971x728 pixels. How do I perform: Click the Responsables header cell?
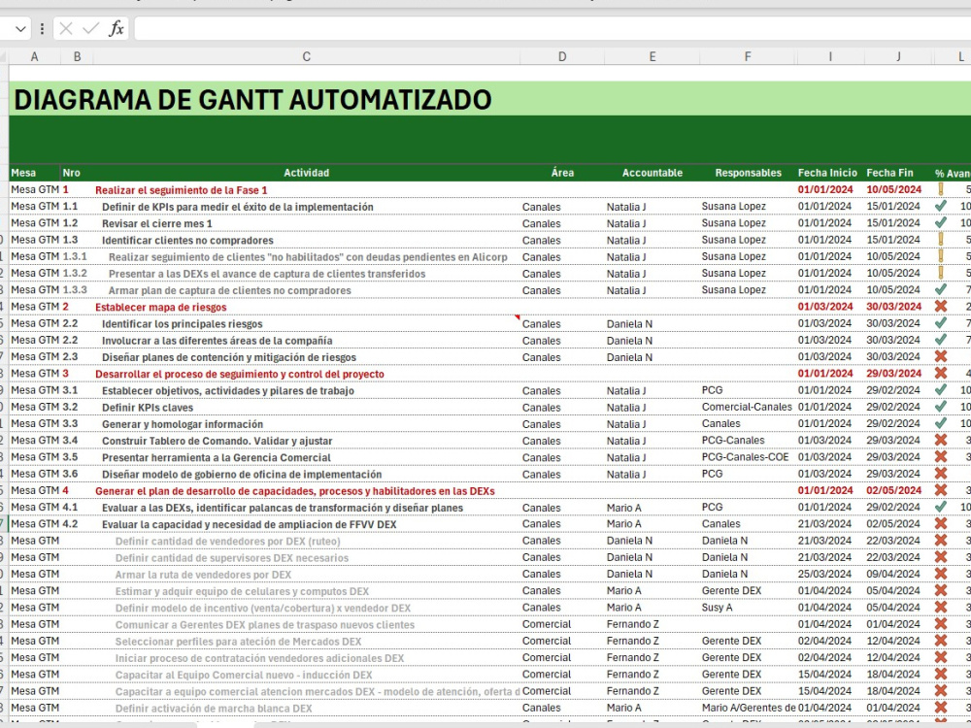[x=748, y=173]
